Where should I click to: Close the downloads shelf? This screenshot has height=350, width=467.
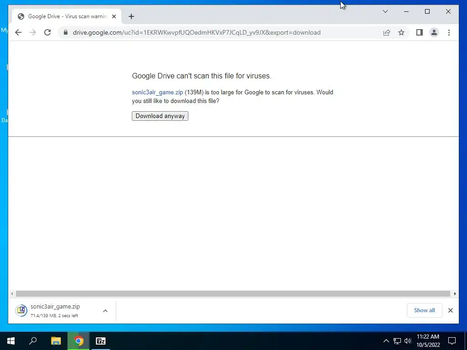(451, 310)
